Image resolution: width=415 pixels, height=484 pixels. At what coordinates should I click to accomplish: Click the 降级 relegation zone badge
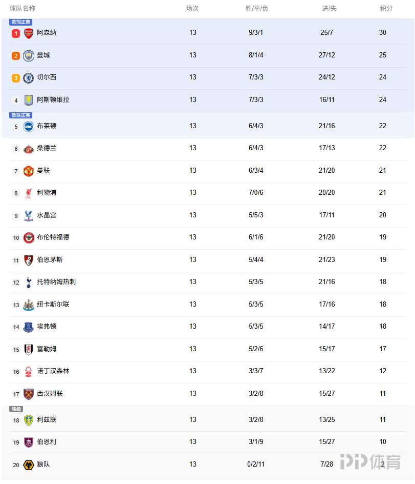click(16, 409)
